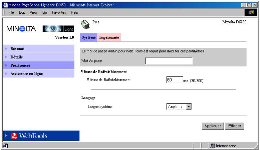Screen dimensions: 260x150
Task: Open the File menu
Action: (x=11, y=12)
